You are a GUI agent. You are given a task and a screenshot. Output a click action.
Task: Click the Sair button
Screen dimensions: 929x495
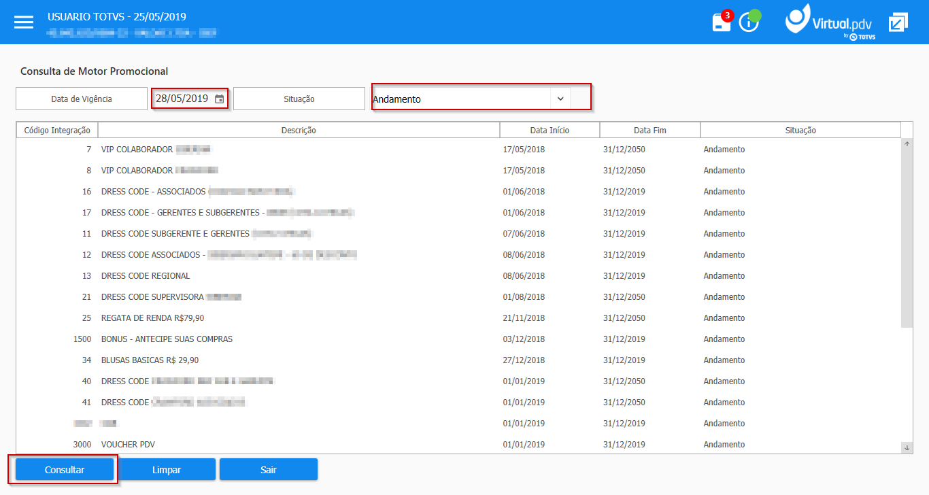click(269, 469)
